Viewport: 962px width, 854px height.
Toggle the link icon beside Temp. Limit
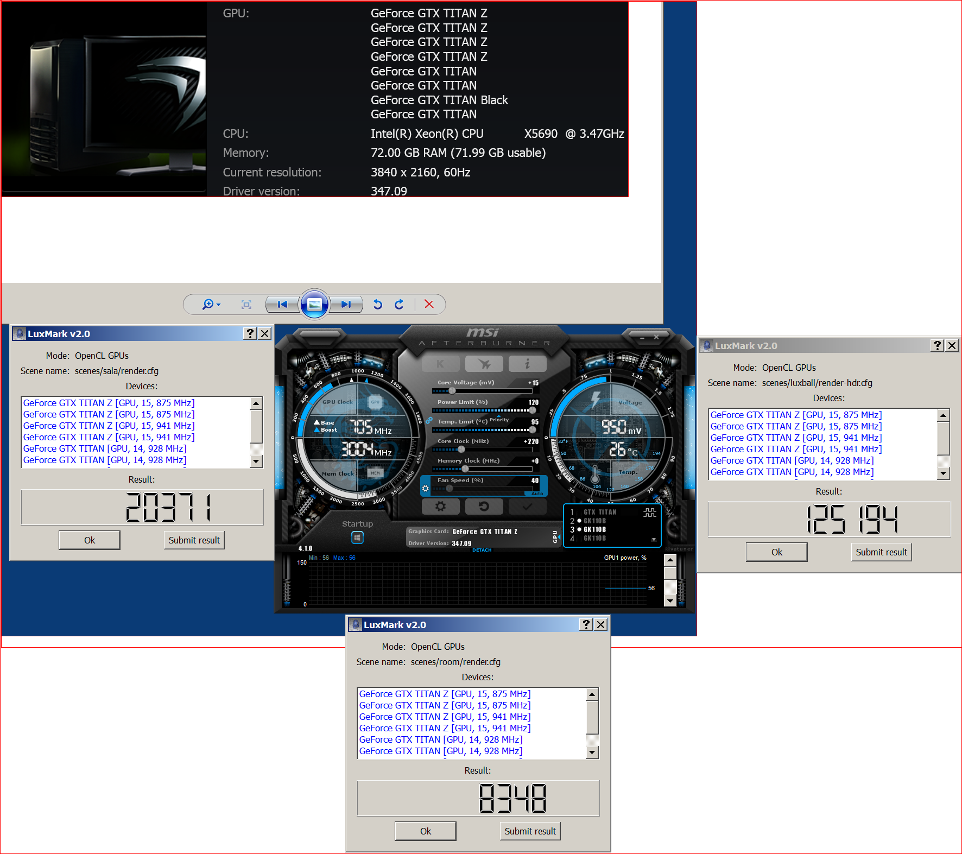point(429,421)
